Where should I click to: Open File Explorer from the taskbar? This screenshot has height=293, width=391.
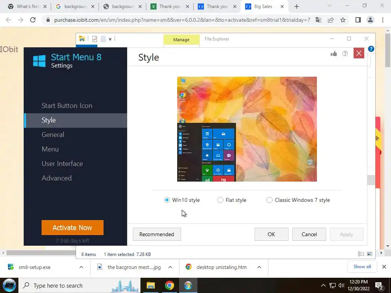click(150, 285)
